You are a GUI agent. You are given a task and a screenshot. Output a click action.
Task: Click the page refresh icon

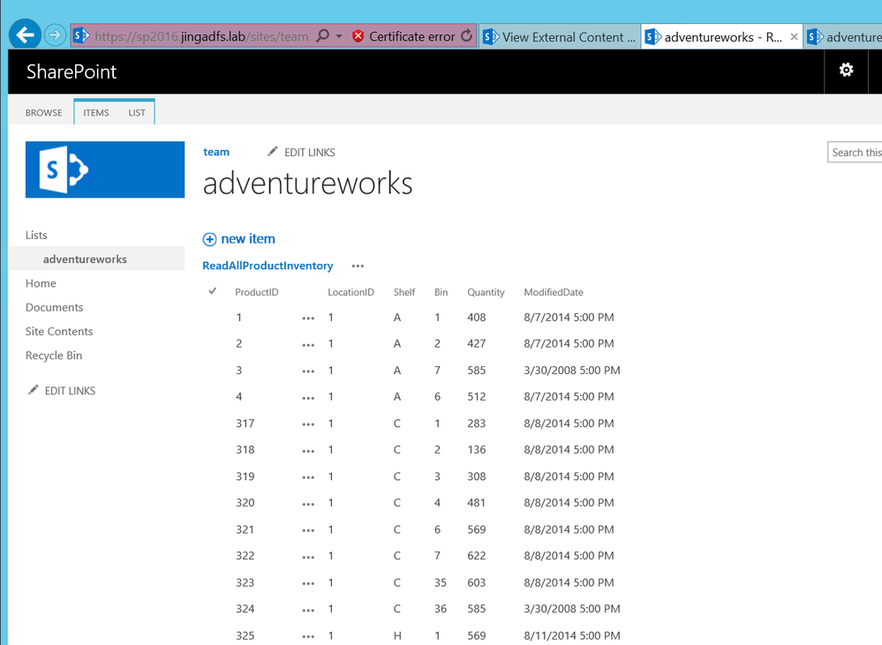click(x=466, y=36)
